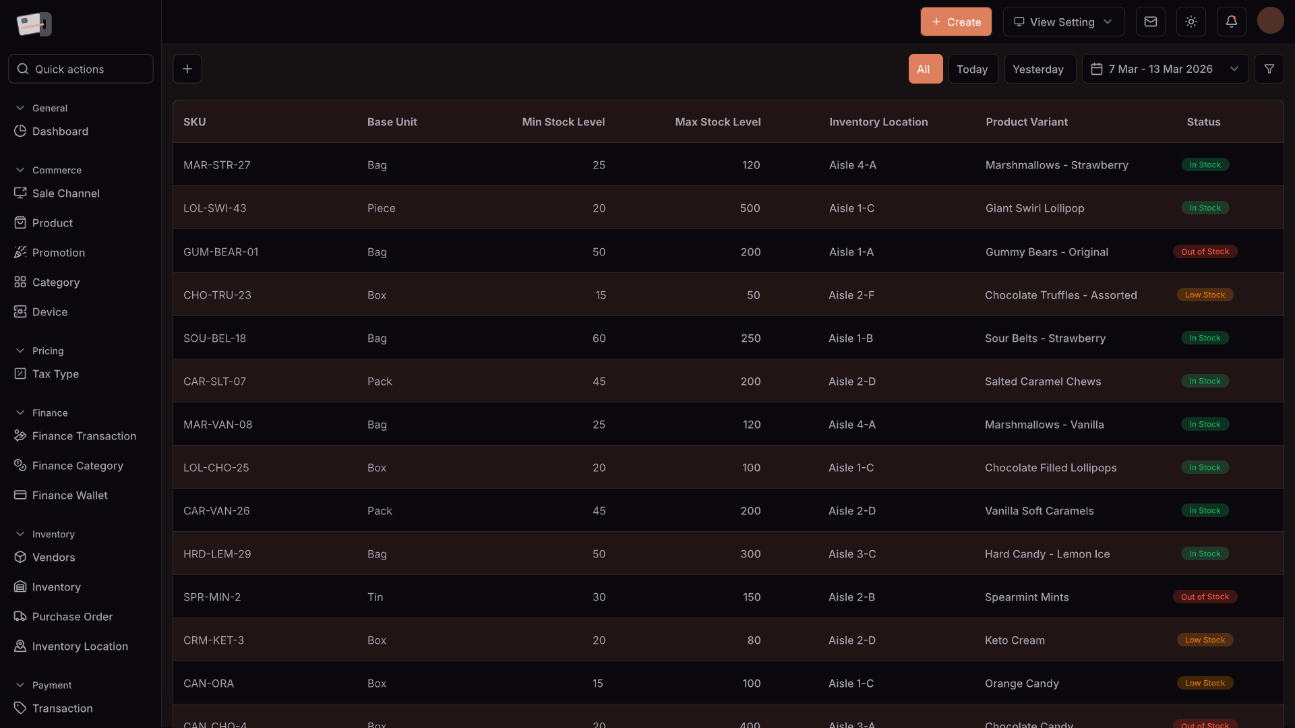Open the 7 Mar - 13 Mar 2026 date range picker
Screen dimensions: 1295x728
click(x=1165, y=69)
